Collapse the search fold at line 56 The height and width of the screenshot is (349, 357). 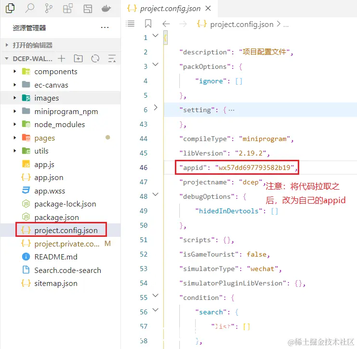pos(155,310)
